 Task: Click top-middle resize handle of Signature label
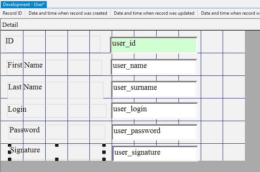click(x=57, y=145)
